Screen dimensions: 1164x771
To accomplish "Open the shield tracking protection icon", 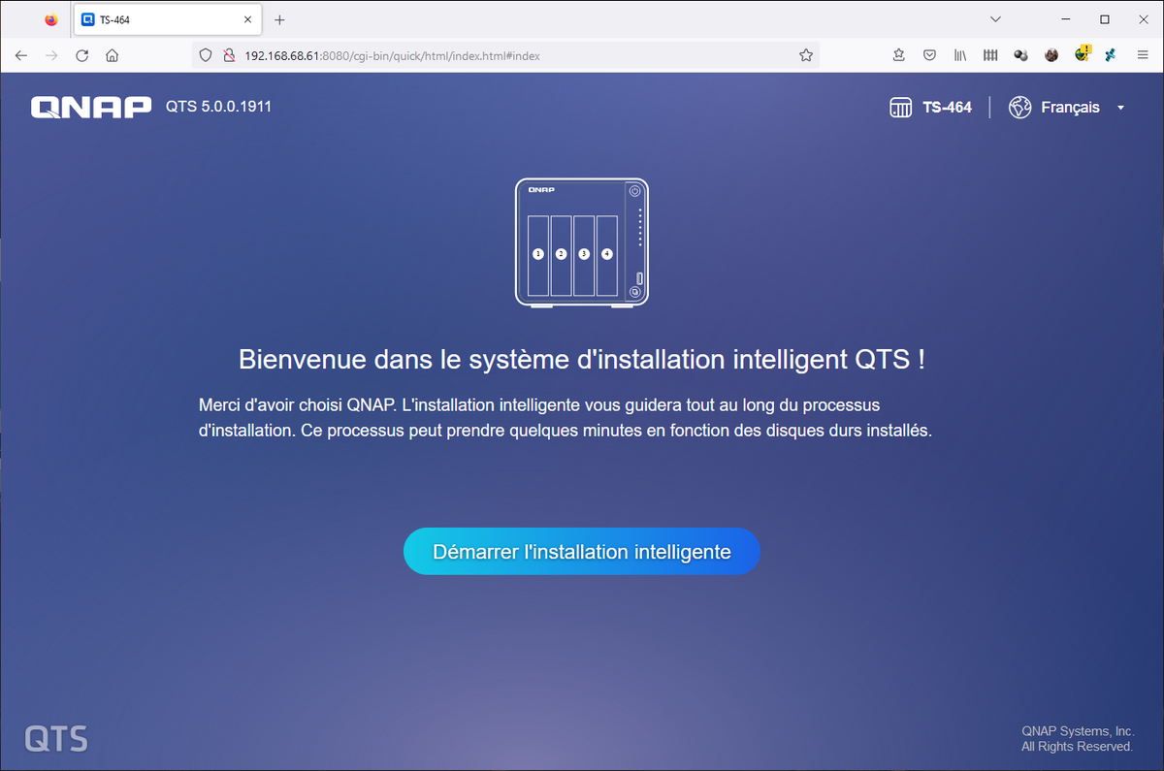I will tap(205, 55).
